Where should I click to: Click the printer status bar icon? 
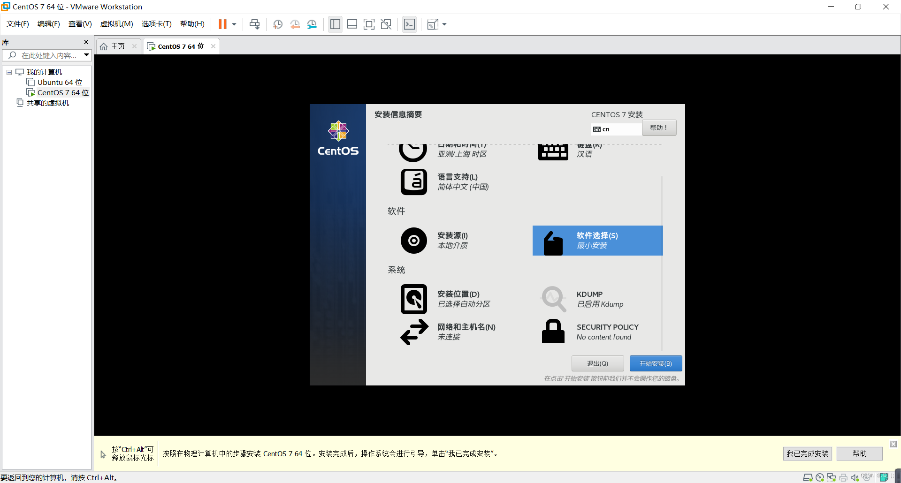(x=843, y=477)
